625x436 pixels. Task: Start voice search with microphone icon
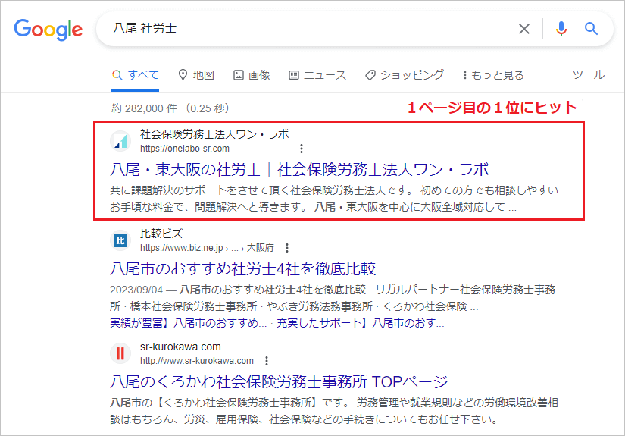pyautogui.click(x=561, y=29)
